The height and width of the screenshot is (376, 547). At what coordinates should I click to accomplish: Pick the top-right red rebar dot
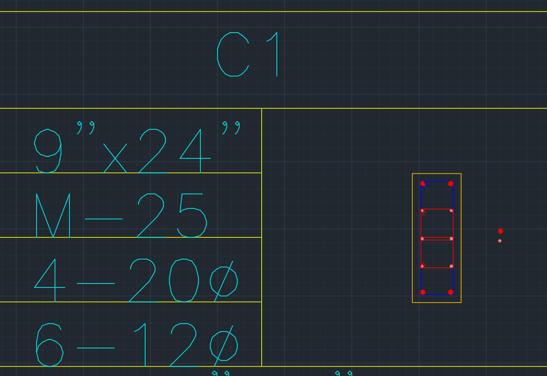[x=451, y=183]
